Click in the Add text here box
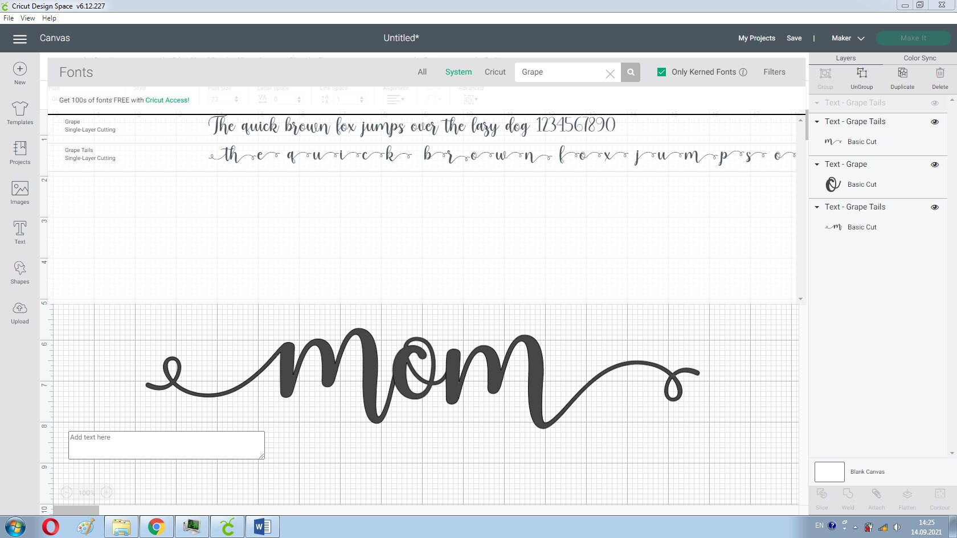Viewport: 957px width, 538px height. [x=166, y=445]
